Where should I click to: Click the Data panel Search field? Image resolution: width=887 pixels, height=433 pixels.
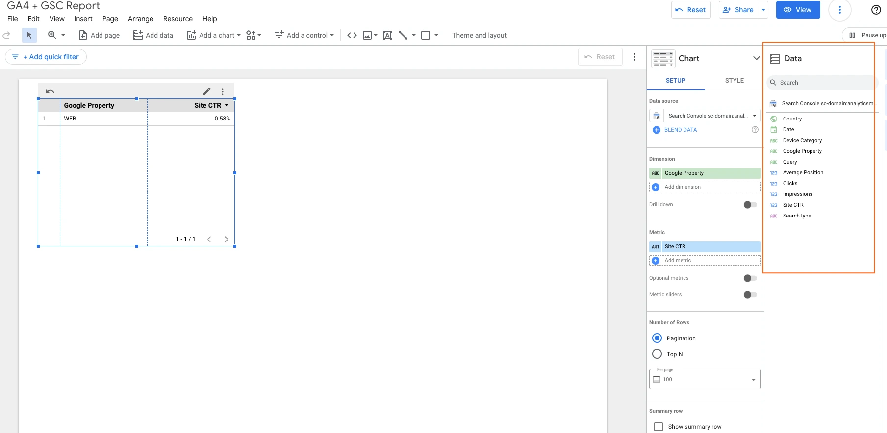pyautogui.click(x=821, y=83)
